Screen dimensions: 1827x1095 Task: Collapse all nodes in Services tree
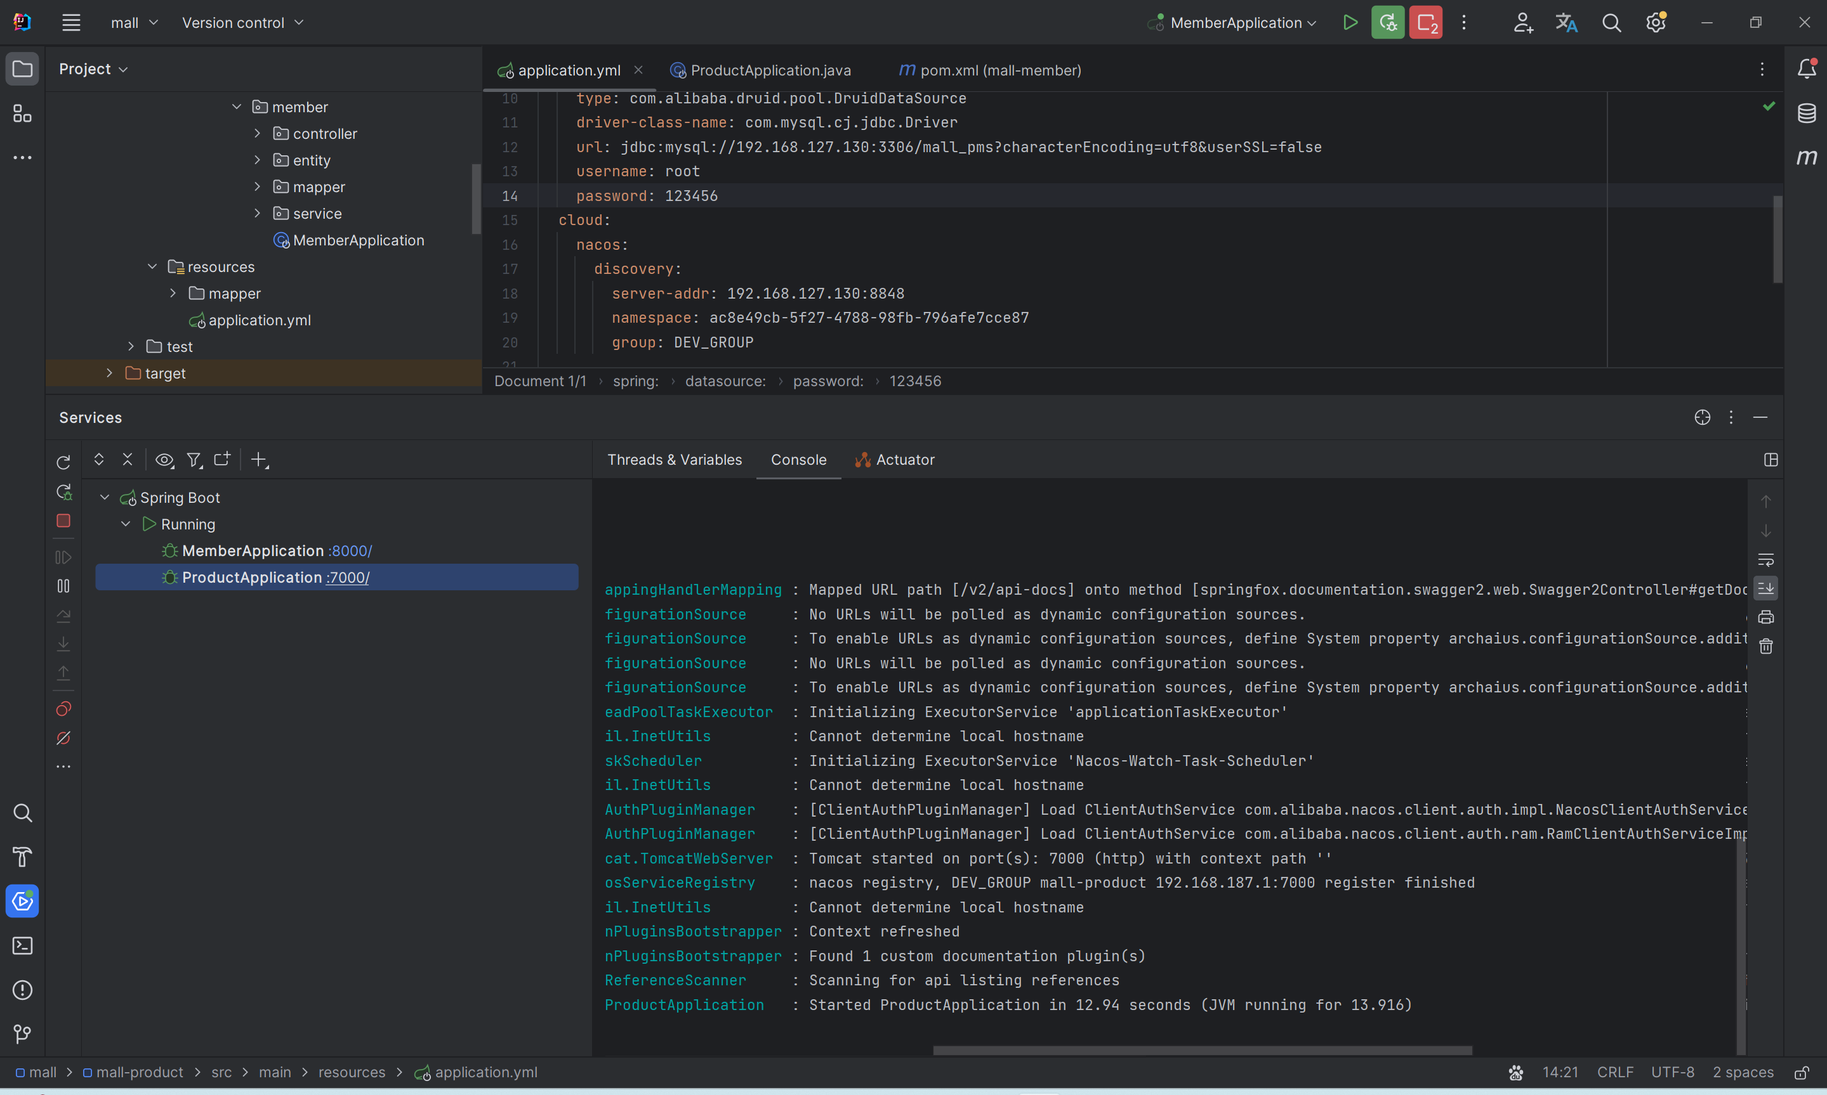(127, 460)
